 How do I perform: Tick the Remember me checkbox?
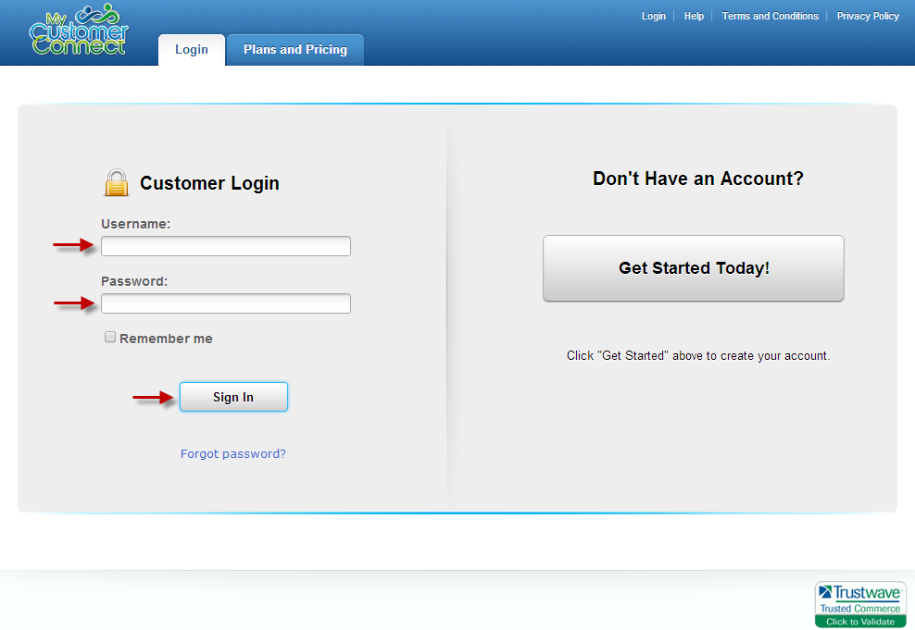[x=110, y=338]
